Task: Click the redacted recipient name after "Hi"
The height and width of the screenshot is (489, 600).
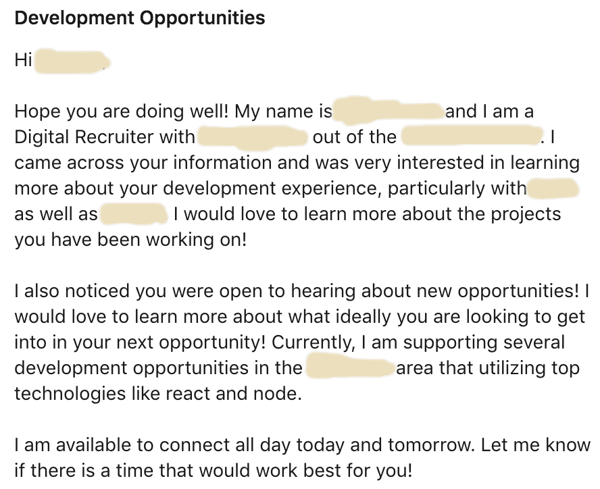Action: click(72, 61)
